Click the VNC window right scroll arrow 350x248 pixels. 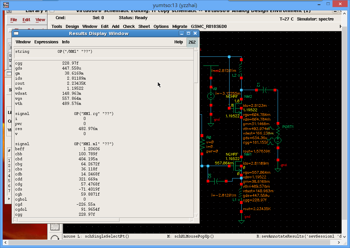[x=339, y=242]
